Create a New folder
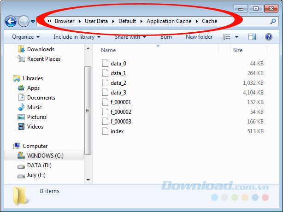The image size is (283, 212). 199,37
